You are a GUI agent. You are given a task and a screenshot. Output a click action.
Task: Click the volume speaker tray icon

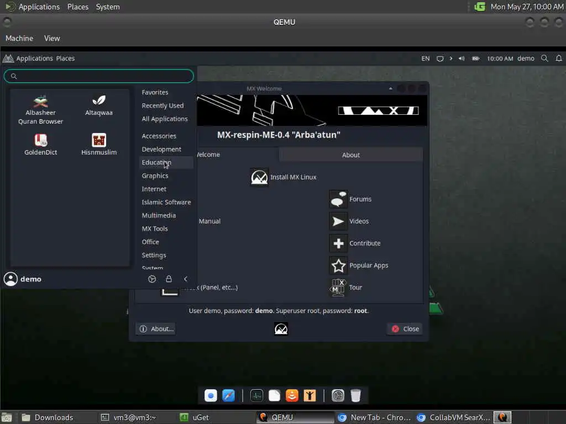pos(462,59)
